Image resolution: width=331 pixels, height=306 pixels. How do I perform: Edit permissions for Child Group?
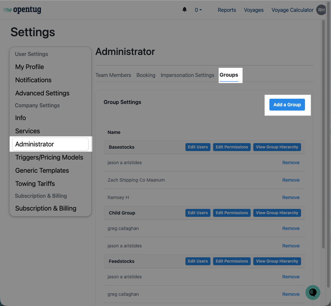click(x=232, y=213)
